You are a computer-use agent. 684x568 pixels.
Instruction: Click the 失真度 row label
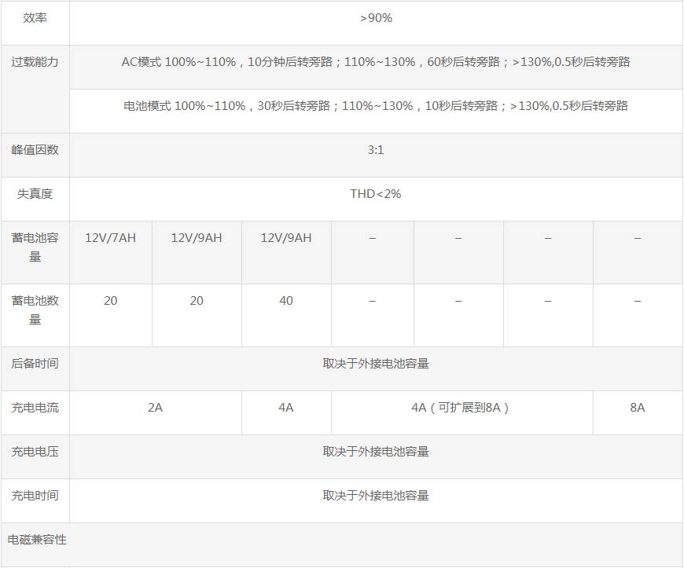coord(35,193)
